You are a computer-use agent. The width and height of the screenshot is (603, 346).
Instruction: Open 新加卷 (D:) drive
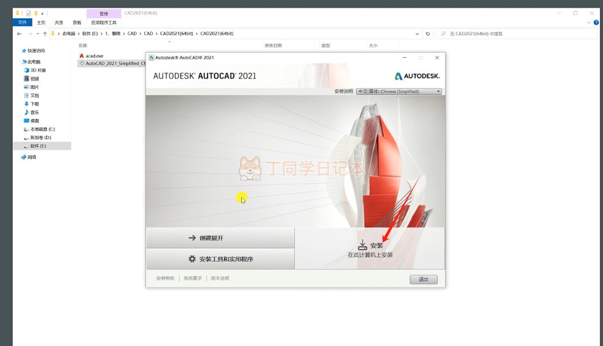[40, 137]
